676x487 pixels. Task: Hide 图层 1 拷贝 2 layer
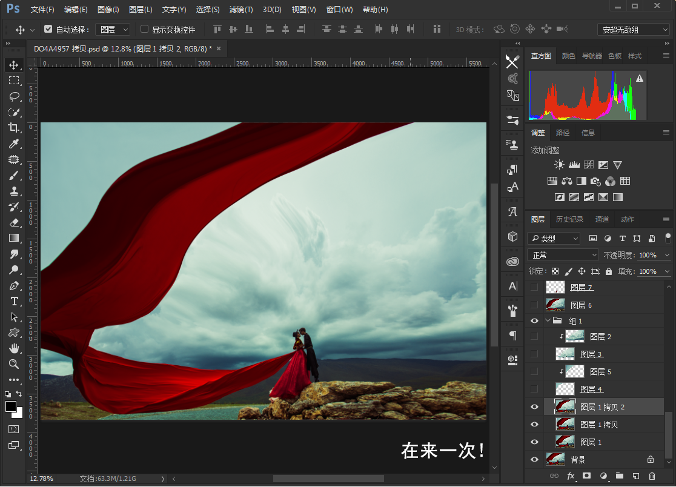click(534, 407)
